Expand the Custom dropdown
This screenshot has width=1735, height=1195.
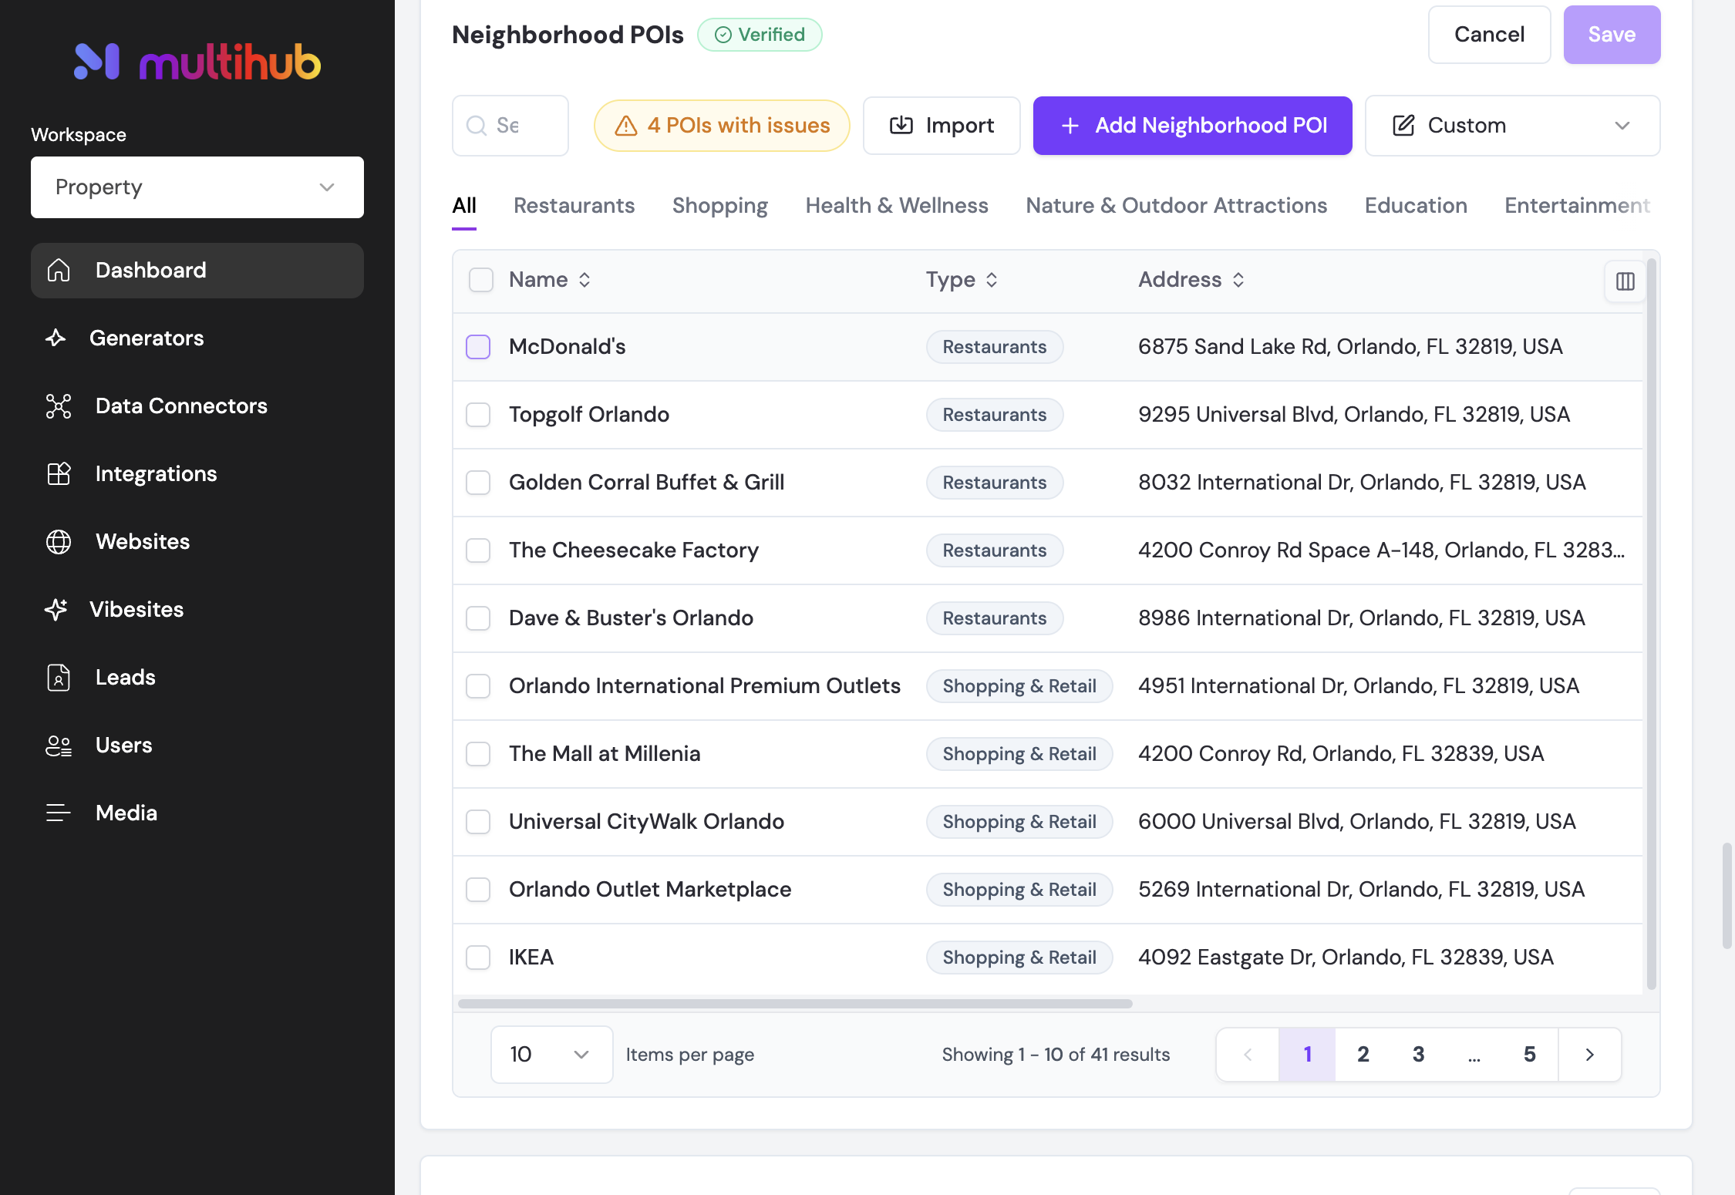point(1512,126)
